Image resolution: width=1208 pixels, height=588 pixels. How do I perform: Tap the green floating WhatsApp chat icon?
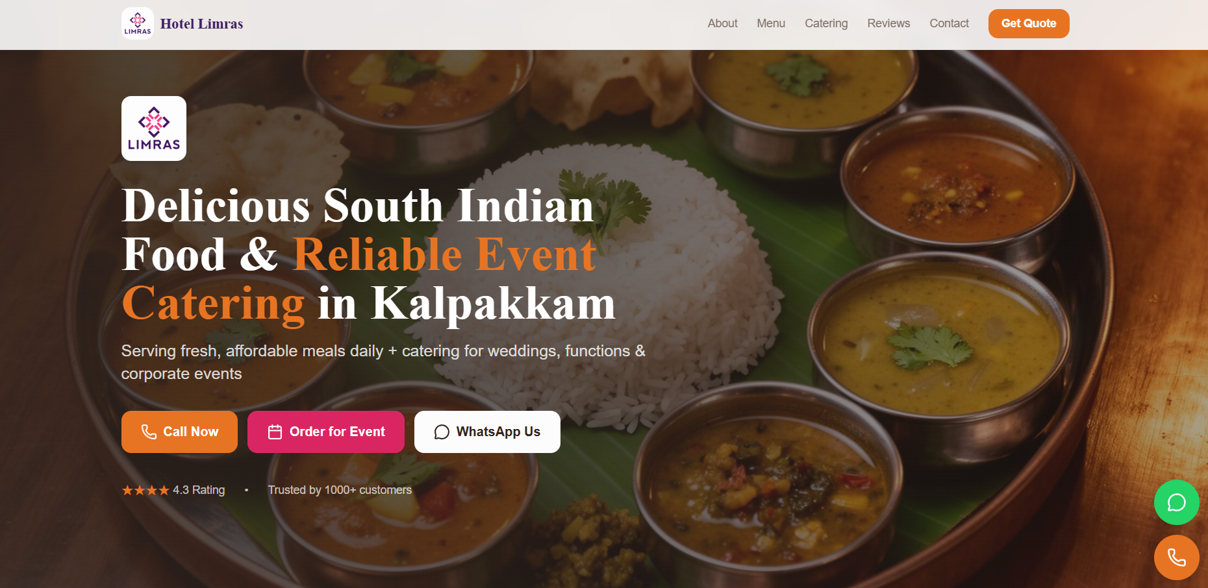coord(1176,502)
